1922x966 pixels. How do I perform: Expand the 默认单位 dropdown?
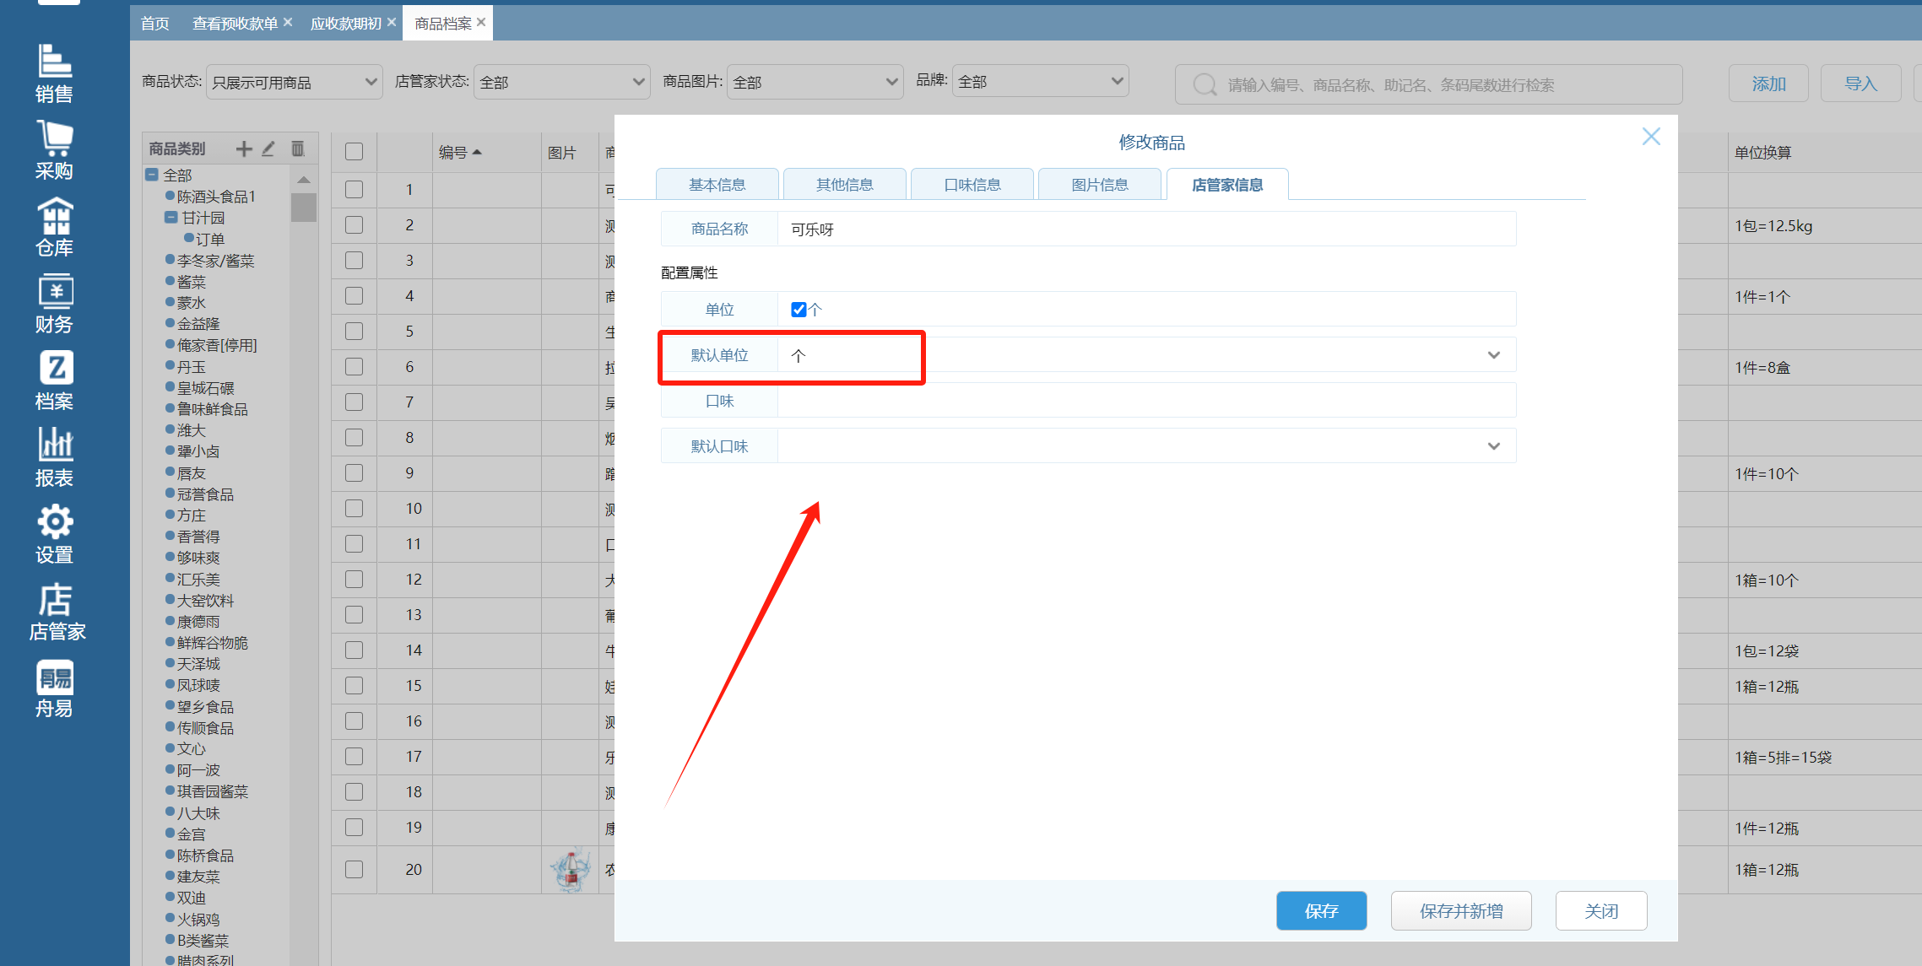tap(1493, 355)
